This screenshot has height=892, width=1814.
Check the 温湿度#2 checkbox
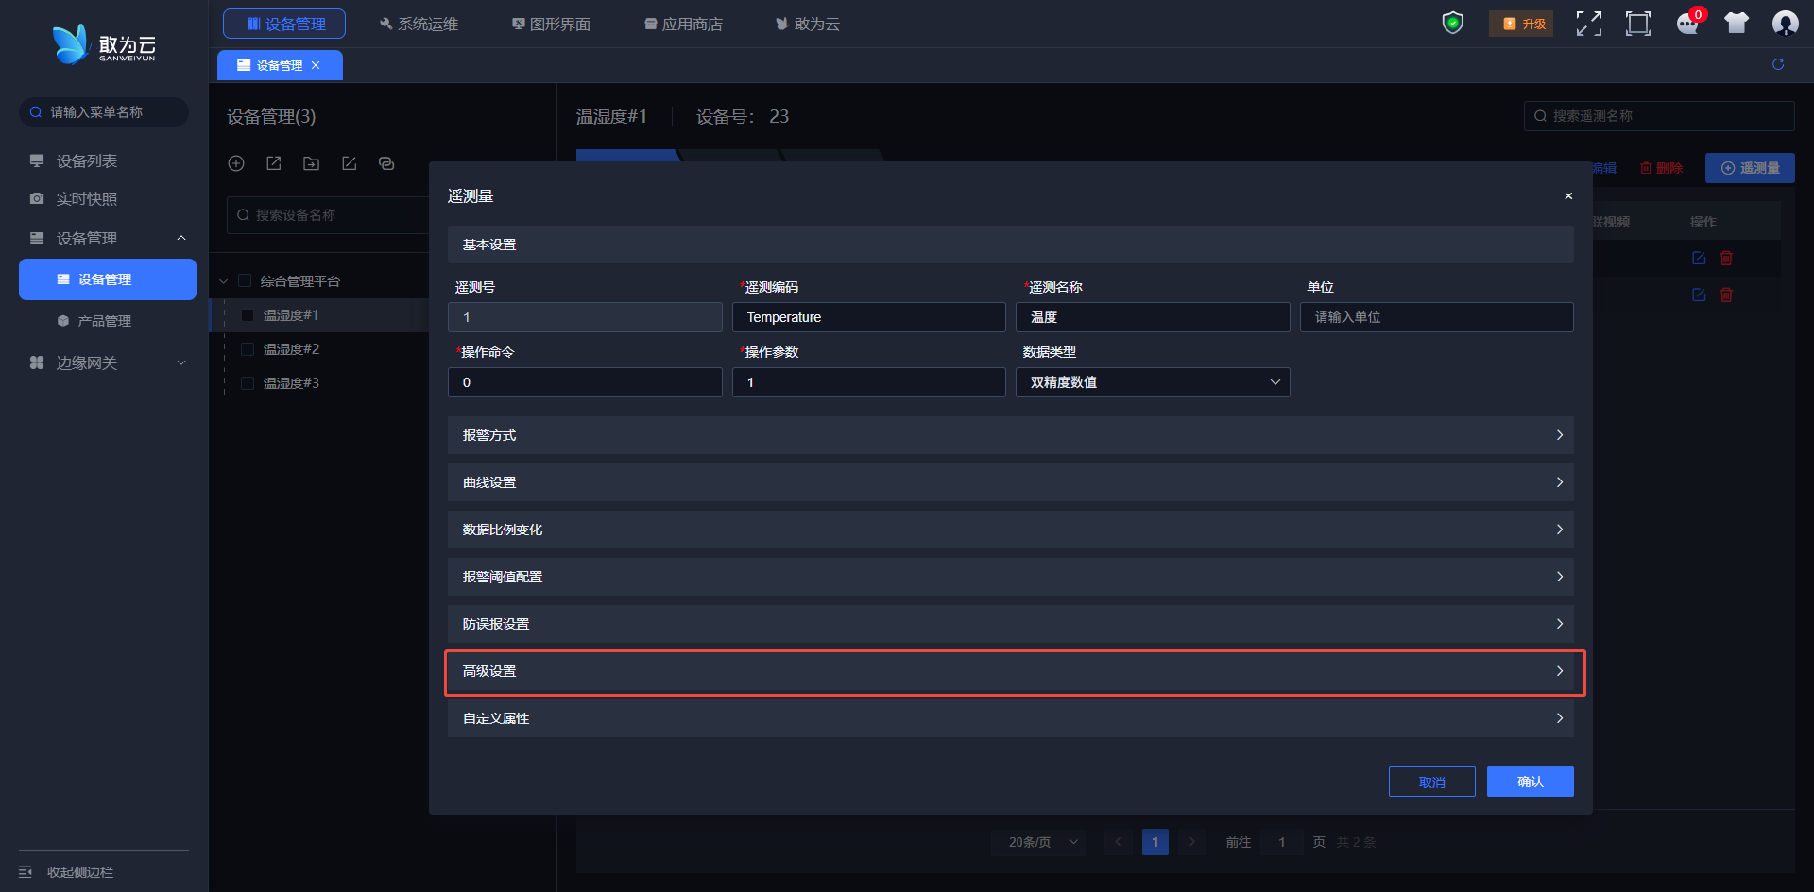[248, 349]
